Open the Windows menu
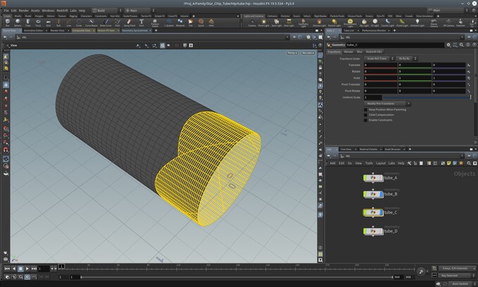The image size is (478, 287). 48,11
